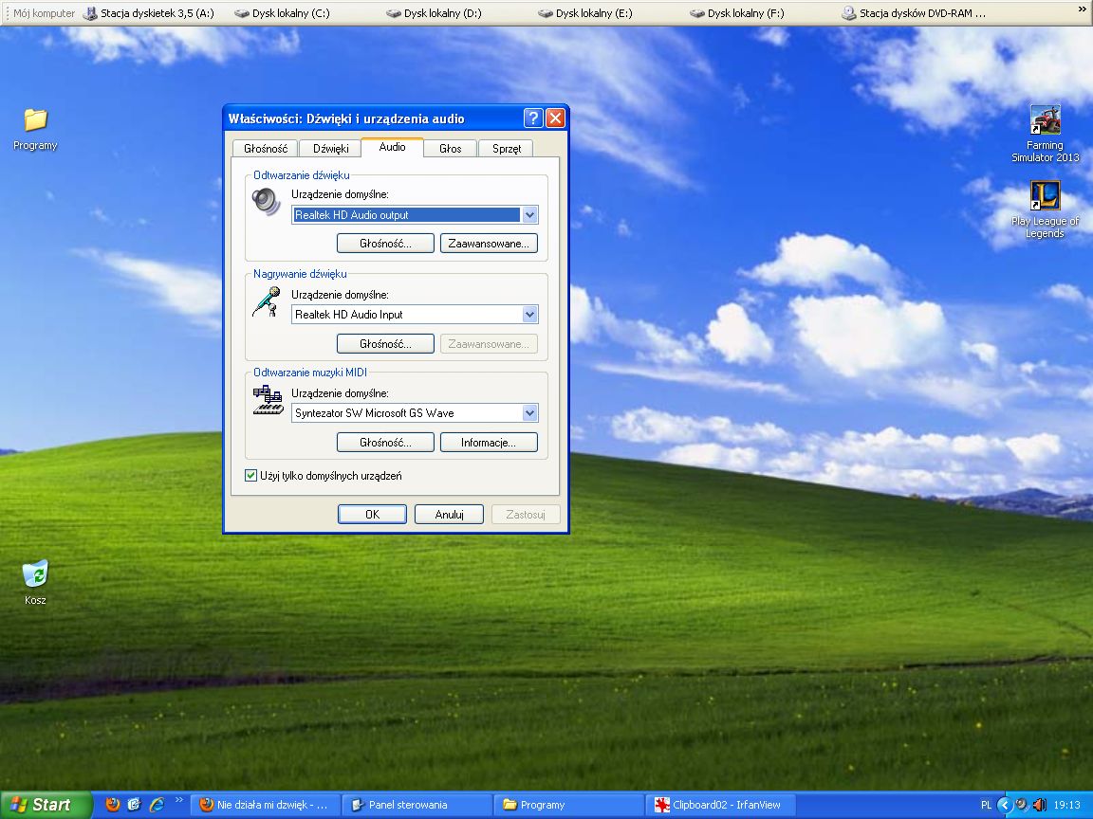
Task: Open Stacja dysków DVD-RAM from toolbar
Action: [914, 13]
